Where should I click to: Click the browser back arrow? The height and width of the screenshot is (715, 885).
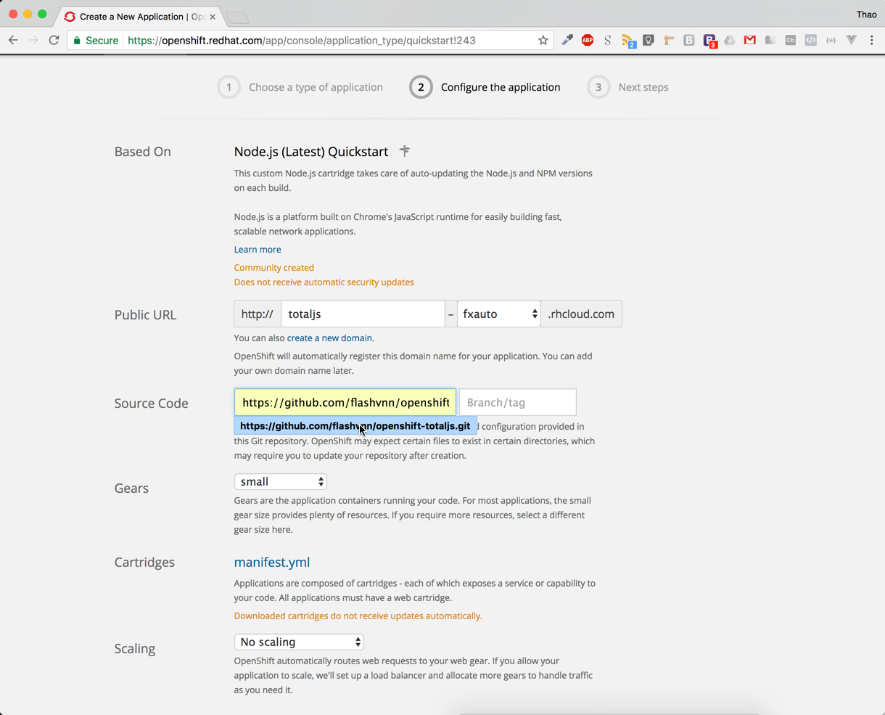coord(13,41)
